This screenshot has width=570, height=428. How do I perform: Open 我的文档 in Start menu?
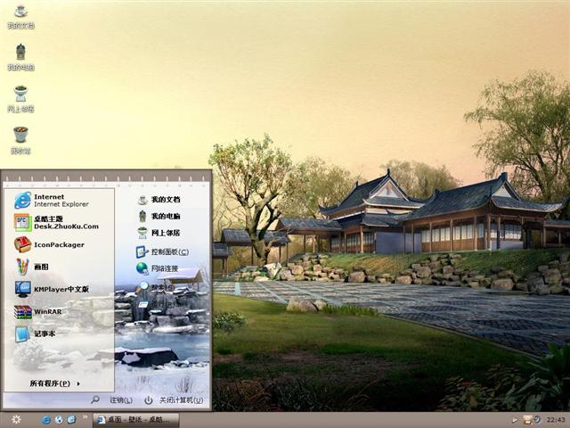(x=159, y=200)
